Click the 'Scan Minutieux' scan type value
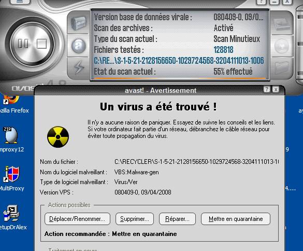 coord(237,39)
